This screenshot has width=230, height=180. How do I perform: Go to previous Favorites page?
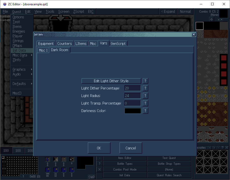210,148
